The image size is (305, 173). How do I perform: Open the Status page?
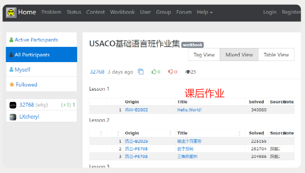coord(74,12)
